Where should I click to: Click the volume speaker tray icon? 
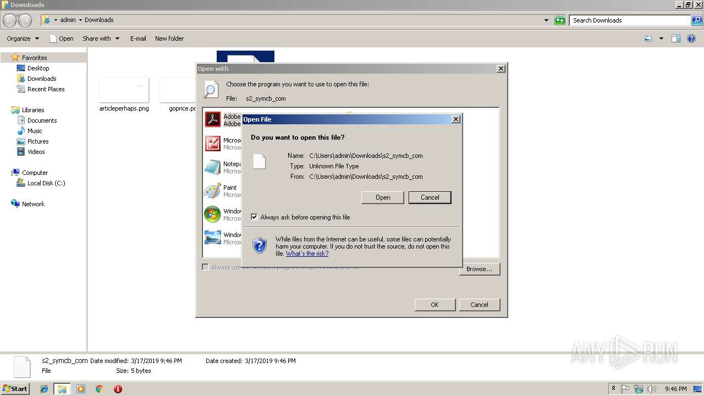click(x=652, y=389)
